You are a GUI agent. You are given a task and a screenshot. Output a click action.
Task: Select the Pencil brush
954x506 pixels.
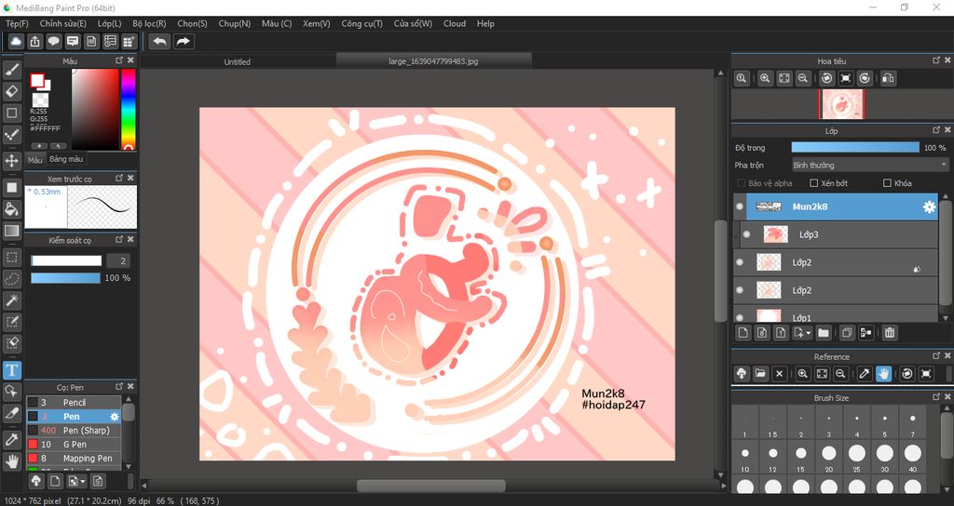tap(74, 402)
